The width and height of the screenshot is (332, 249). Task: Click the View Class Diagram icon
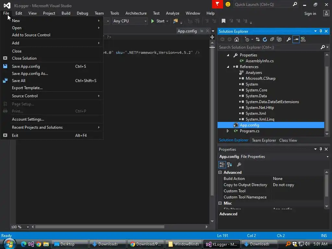tap(303, 39)
